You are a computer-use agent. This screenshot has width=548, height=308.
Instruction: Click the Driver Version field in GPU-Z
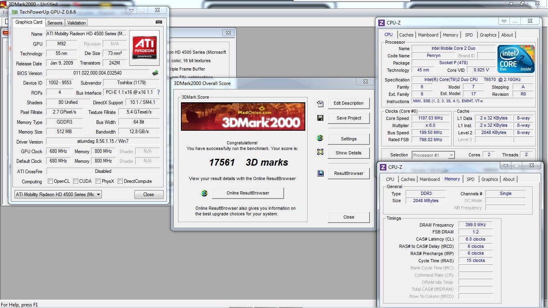tap(103, 142)
